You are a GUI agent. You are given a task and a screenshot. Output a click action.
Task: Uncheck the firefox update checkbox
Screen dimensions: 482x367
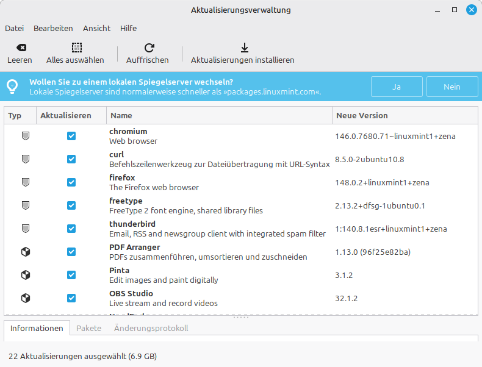pos(71,182)
